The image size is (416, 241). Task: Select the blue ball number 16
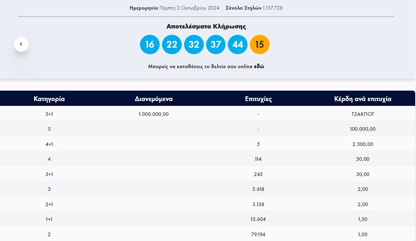pyautogui.click(x=150, y=45)
